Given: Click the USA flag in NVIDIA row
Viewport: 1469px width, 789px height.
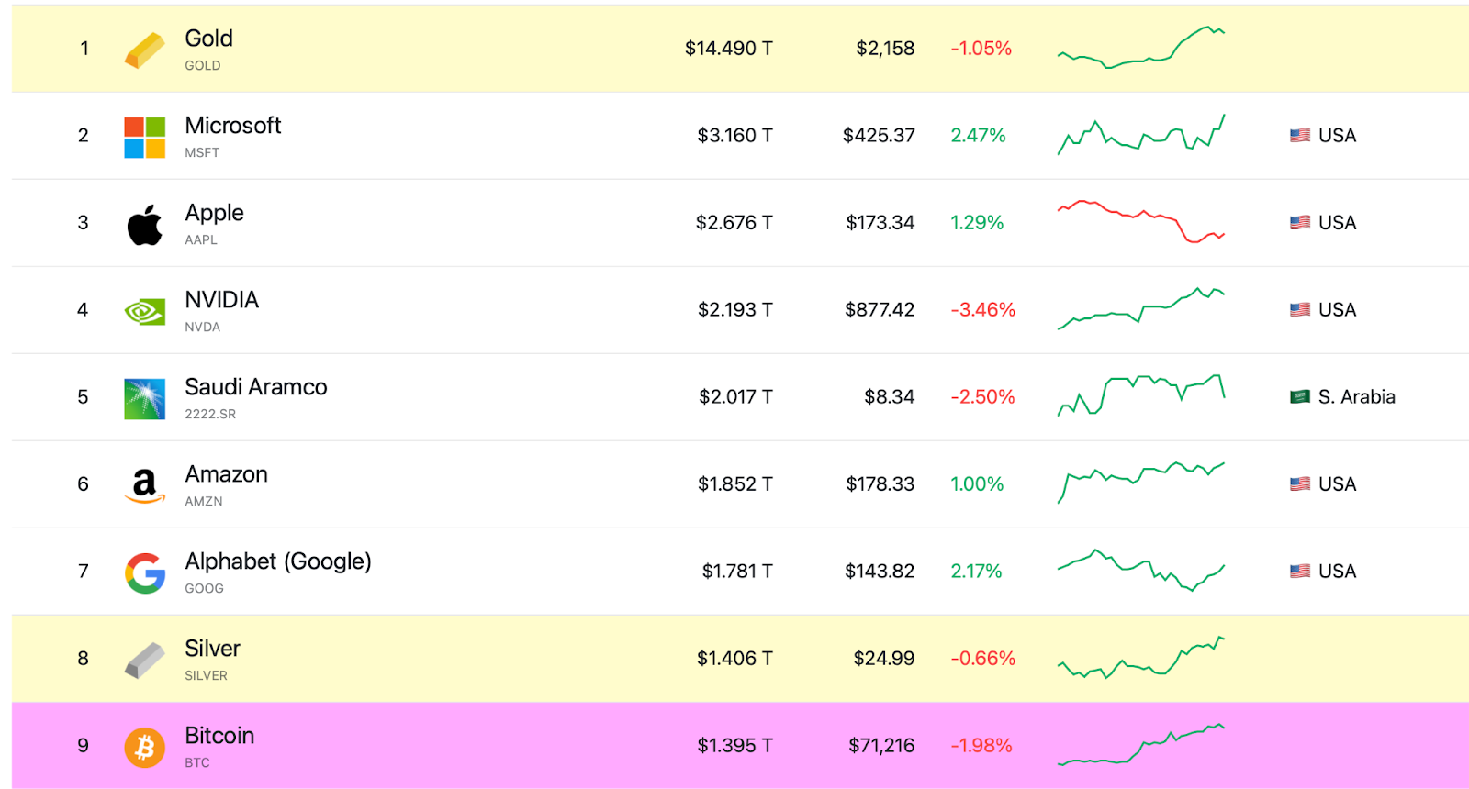Looking at the screenshot, I should click(x=1300, y=310).
